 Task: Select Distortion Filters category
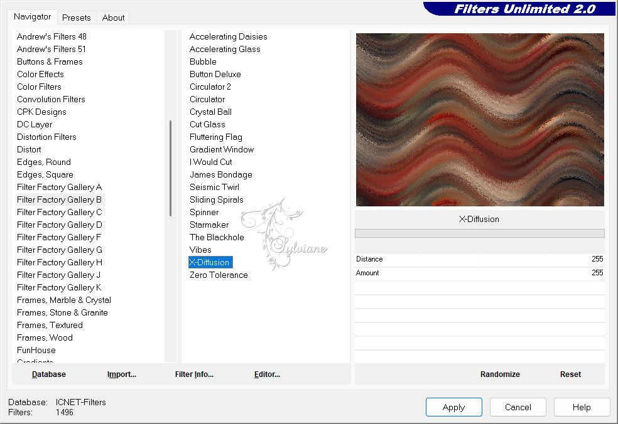tap(46, 137)
